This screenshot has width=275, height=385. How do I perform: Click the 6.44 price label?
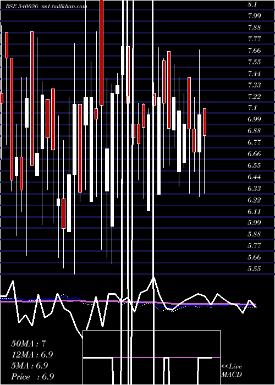(x=254, y=177)
